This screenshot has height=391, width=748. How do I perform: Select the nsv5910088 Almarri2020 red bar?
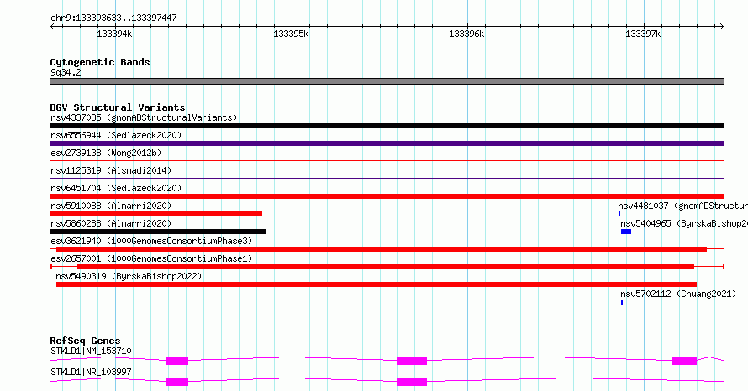pos(156,214)
